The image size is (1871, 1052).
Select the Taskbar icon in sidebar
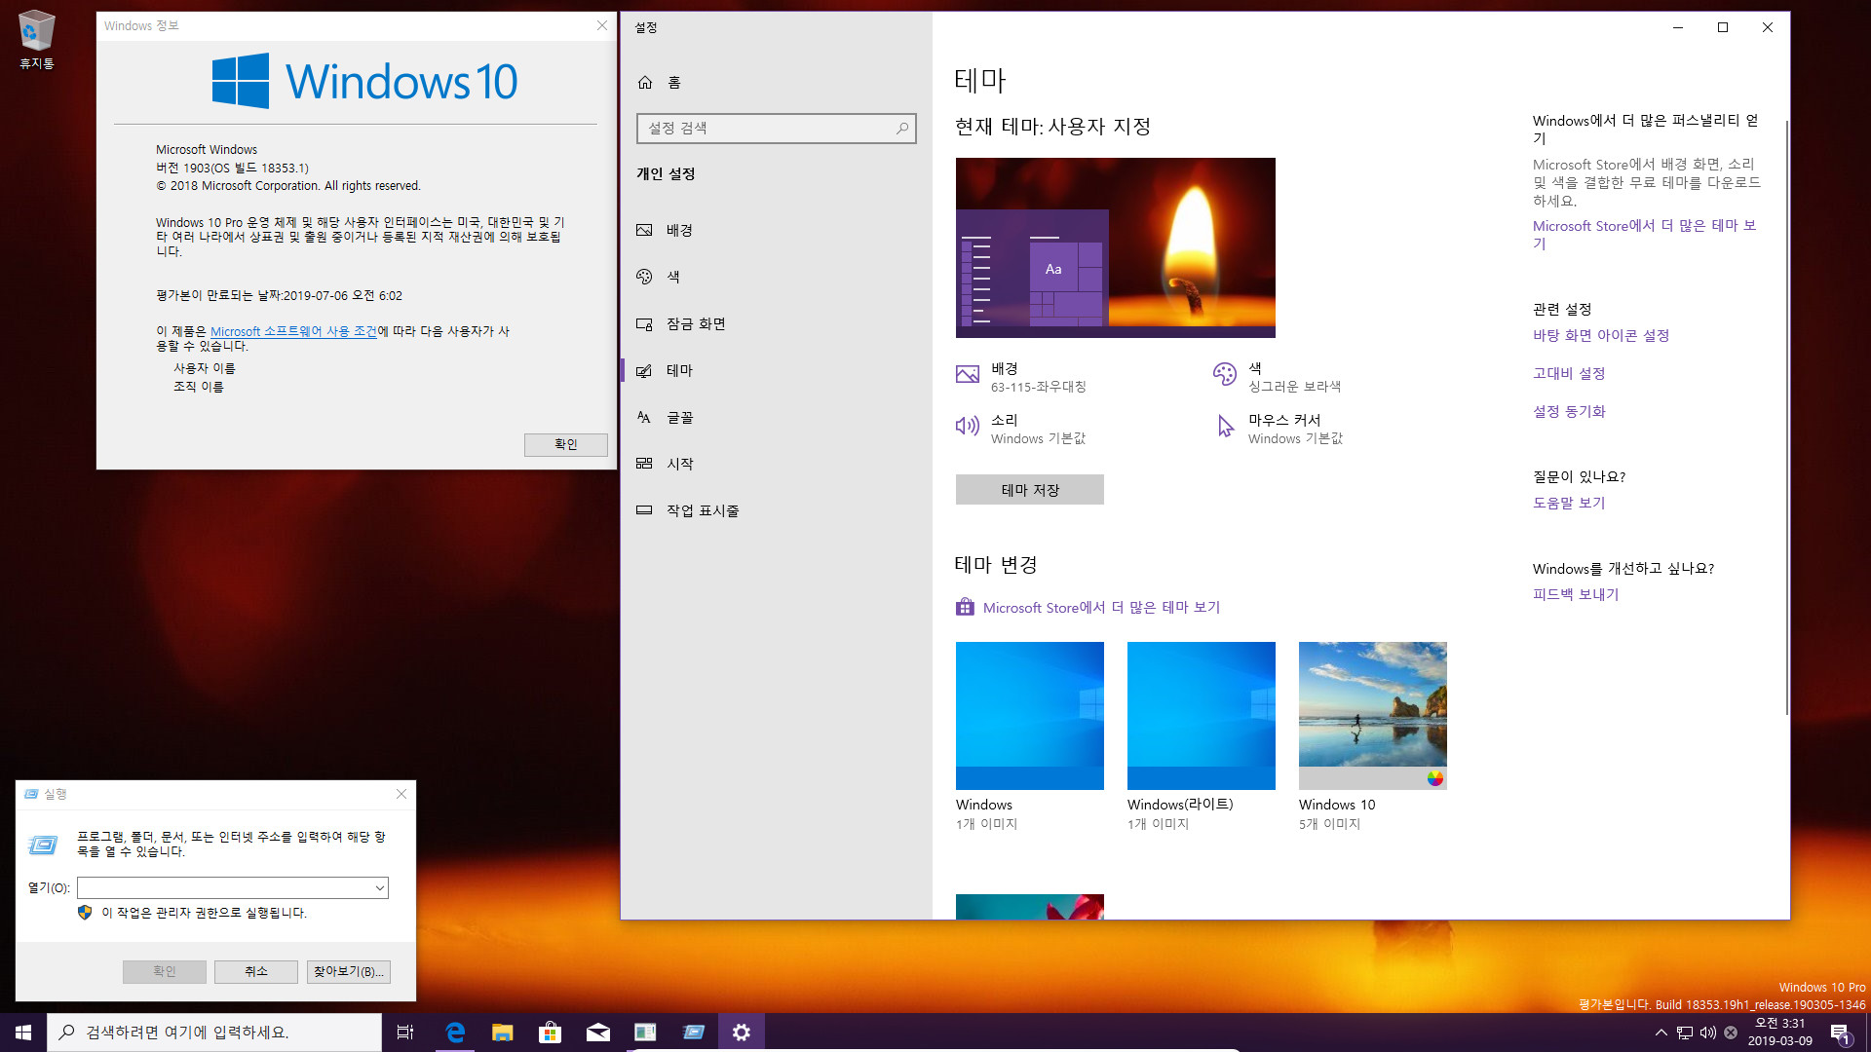coord(644,510)
